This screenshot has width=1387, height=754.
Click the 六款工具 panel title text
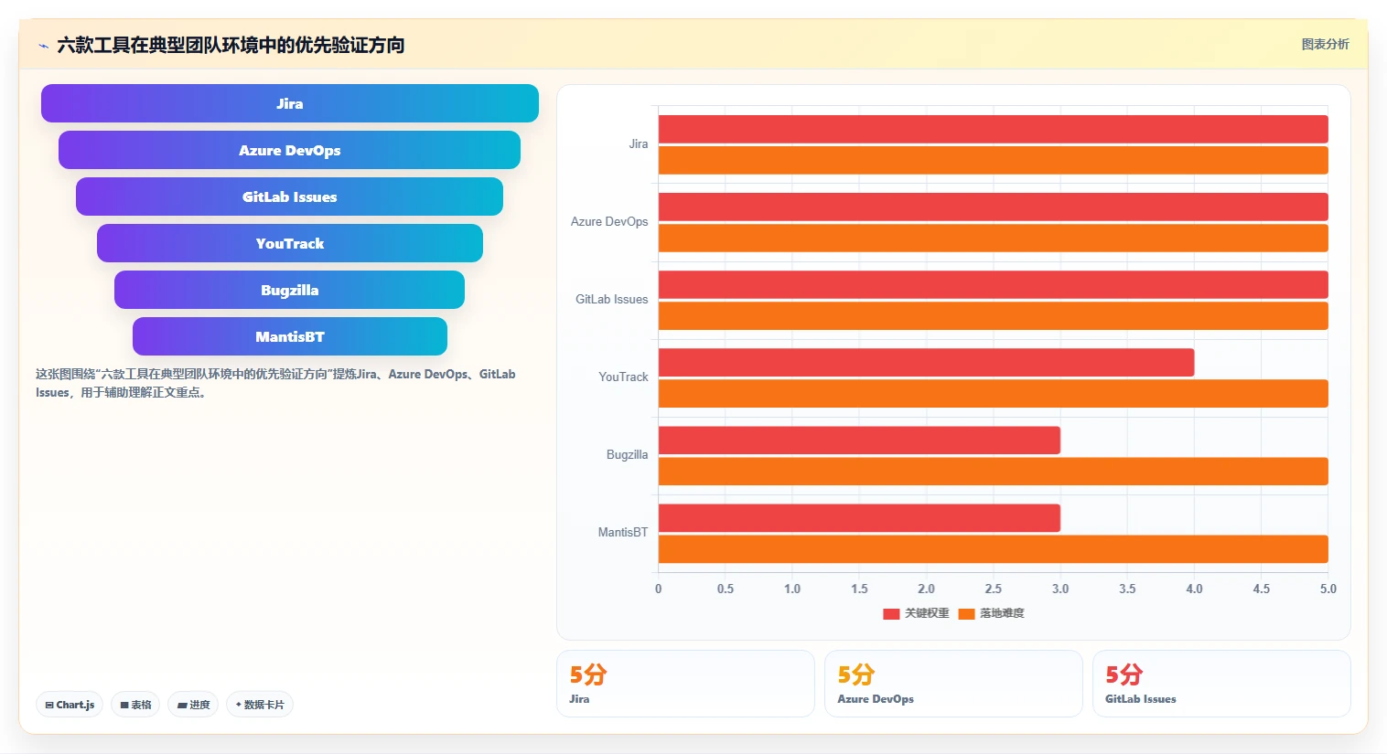[231, 45]
